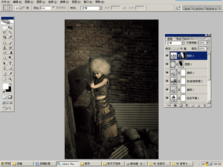Select the Eraser tool

(4, 53)
